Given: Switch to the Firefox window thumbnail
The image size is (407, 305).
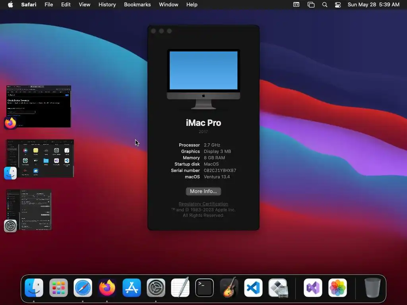Looking at the screenshot, I should pos(39,106).
